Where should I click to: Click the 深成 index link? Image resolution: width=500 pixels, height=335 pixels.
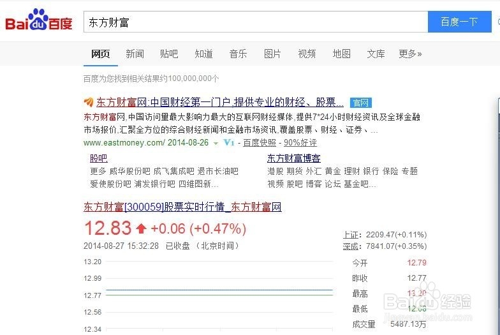351,246
